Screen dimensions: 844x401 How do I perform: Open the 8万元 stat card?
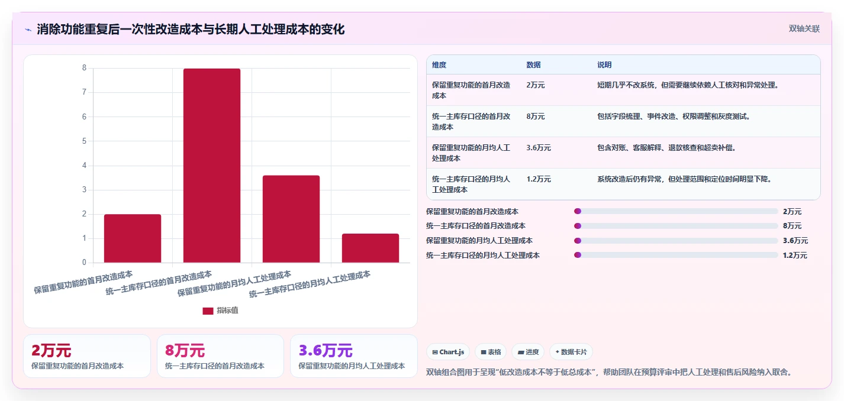[220, 356]
